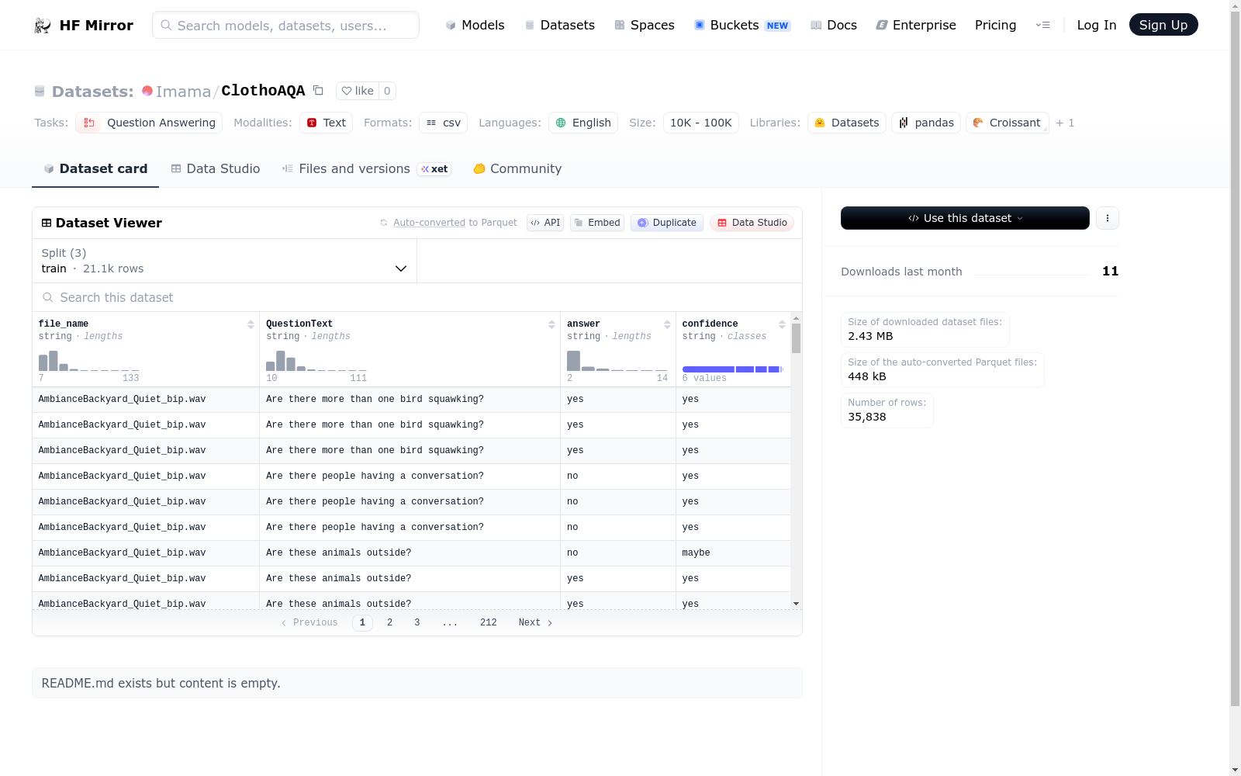
Task: Select the 'maybe' confidence cell
Action: tap(733, 553)
